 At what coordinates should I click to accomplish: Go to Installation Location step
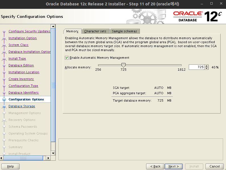tap(24, 72)
